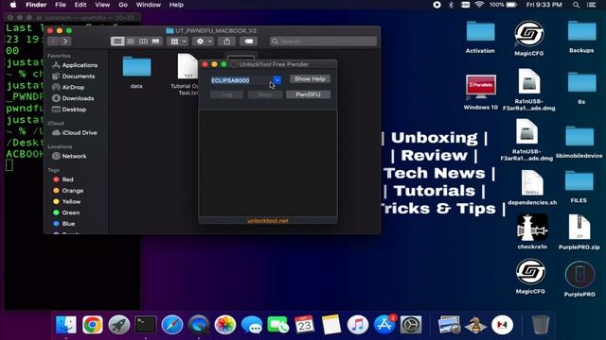Open Calendar in the Dock

point(305,325)
